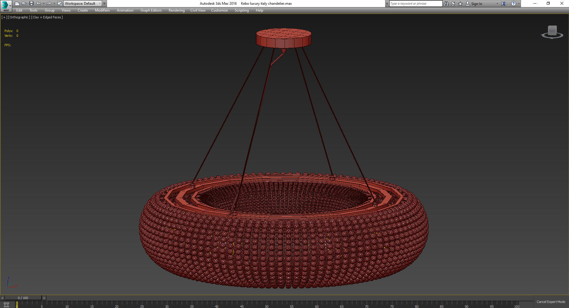Image resolution: width=569 pixels, height=308 pixels.
Task: Click frame 100 on the timeline track
Action: pyautogui.click(x=517, y=304)
